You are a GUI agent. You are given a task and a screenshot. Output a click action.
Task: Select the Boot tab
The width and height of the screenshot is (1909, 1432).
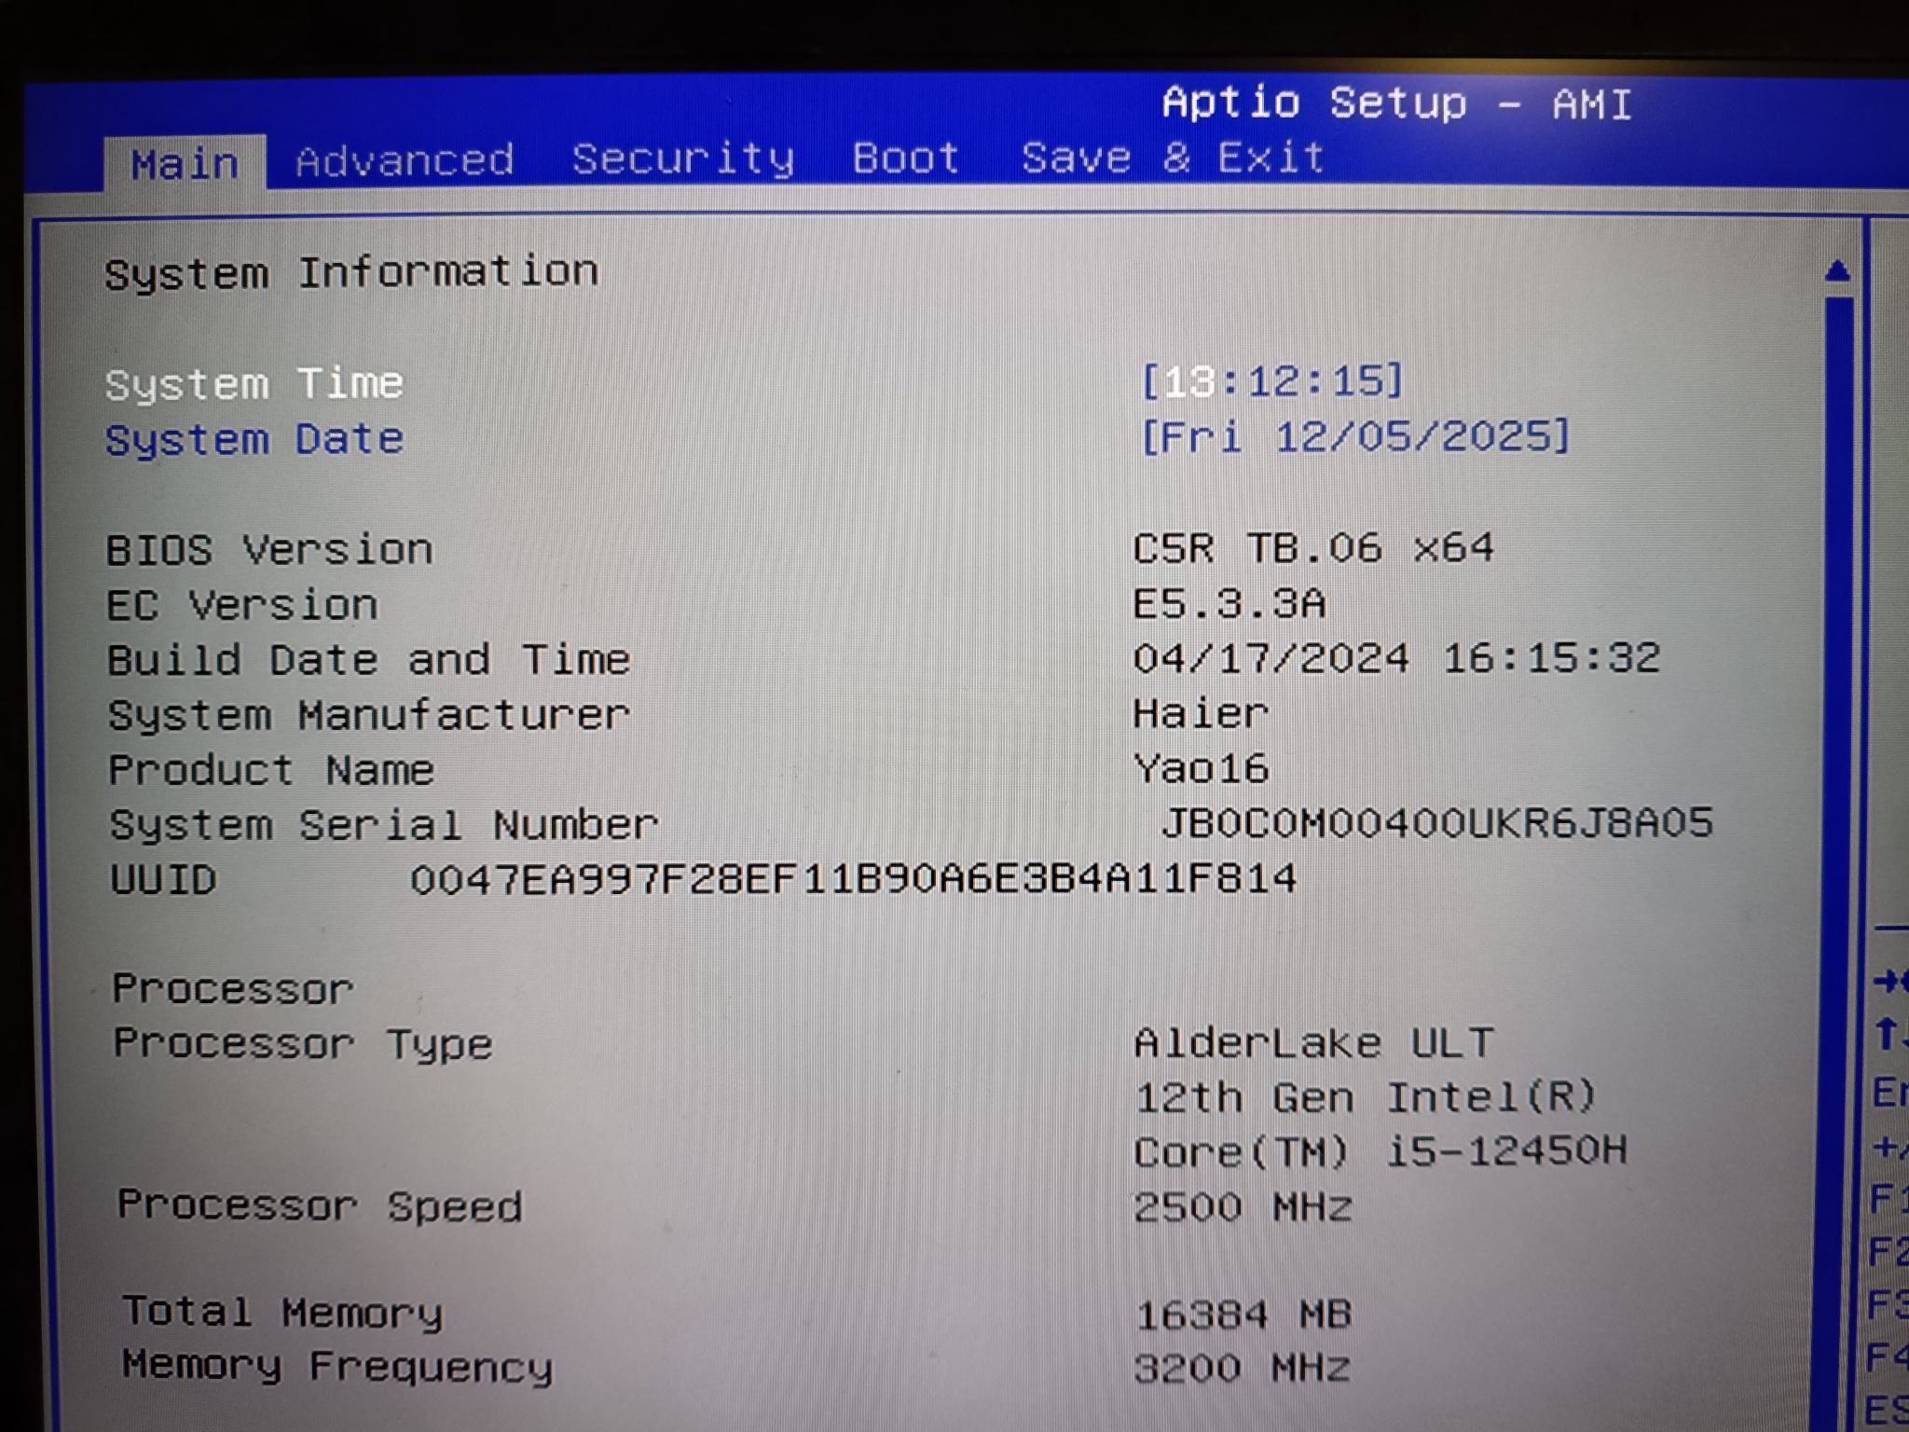pos(905,158)
